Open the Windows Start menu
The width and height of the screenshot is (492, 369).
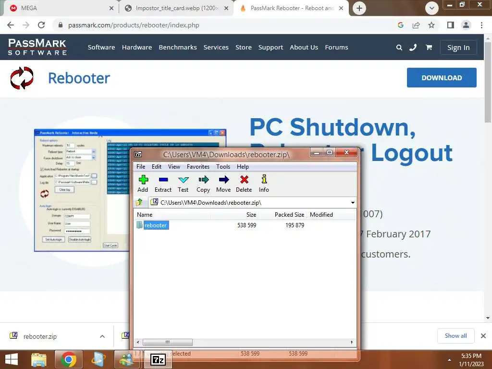[12, 359]
